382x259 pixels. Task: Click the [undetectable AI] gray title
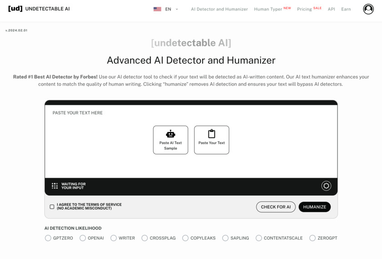coord(191,43)
